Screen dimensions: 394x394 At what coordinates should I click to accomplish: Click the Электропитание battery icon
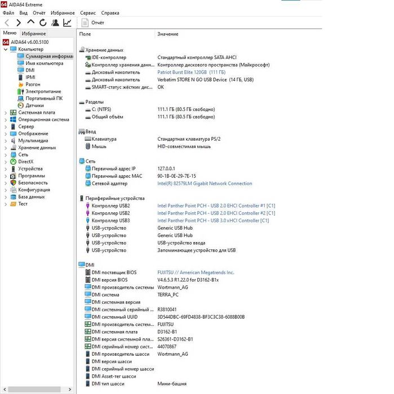(x=21, y=91)
